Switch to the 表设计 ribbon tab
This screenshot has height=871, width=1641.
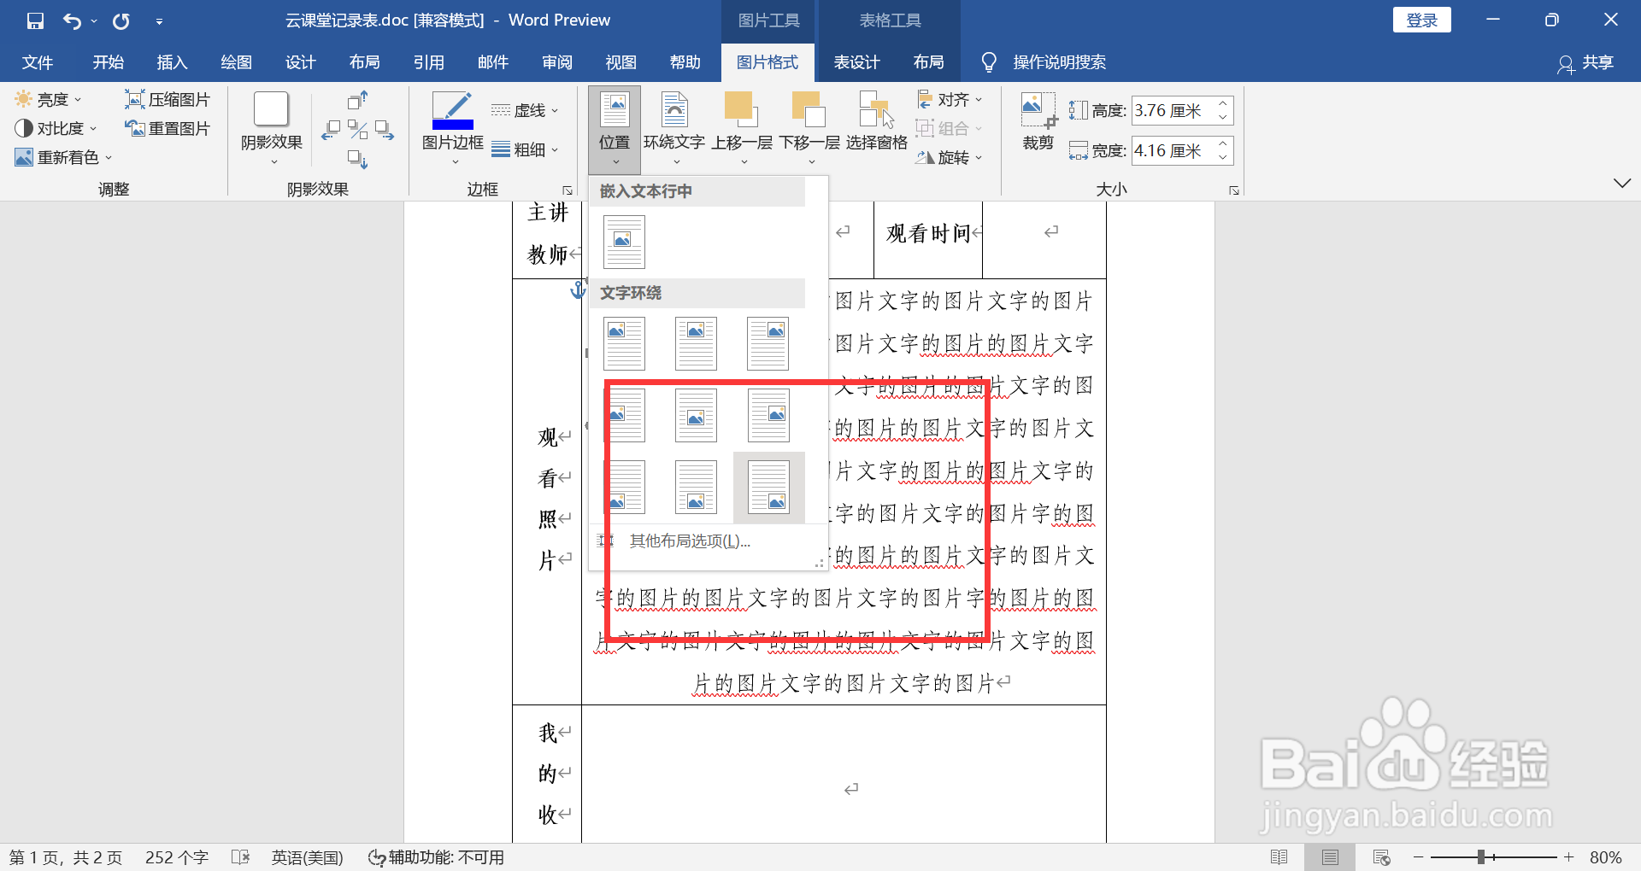(x=856, y=61)
